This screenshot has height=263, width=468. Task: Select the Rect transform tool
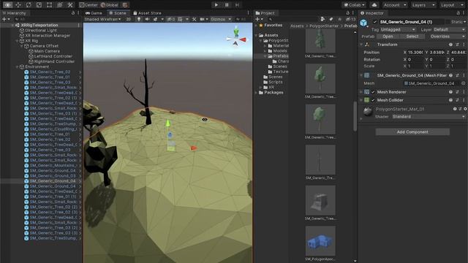(50, 5)
